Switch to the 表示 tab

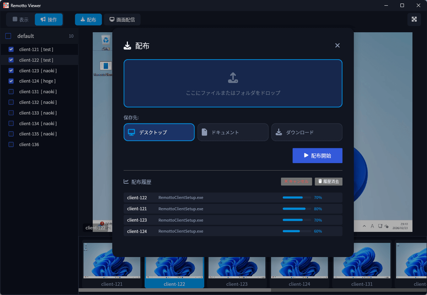tap(21, 20)
